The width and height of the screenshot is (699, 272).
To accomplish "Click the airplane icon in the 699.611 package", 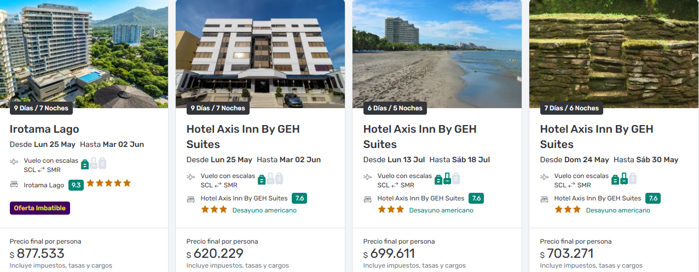I will click(368, 177).
